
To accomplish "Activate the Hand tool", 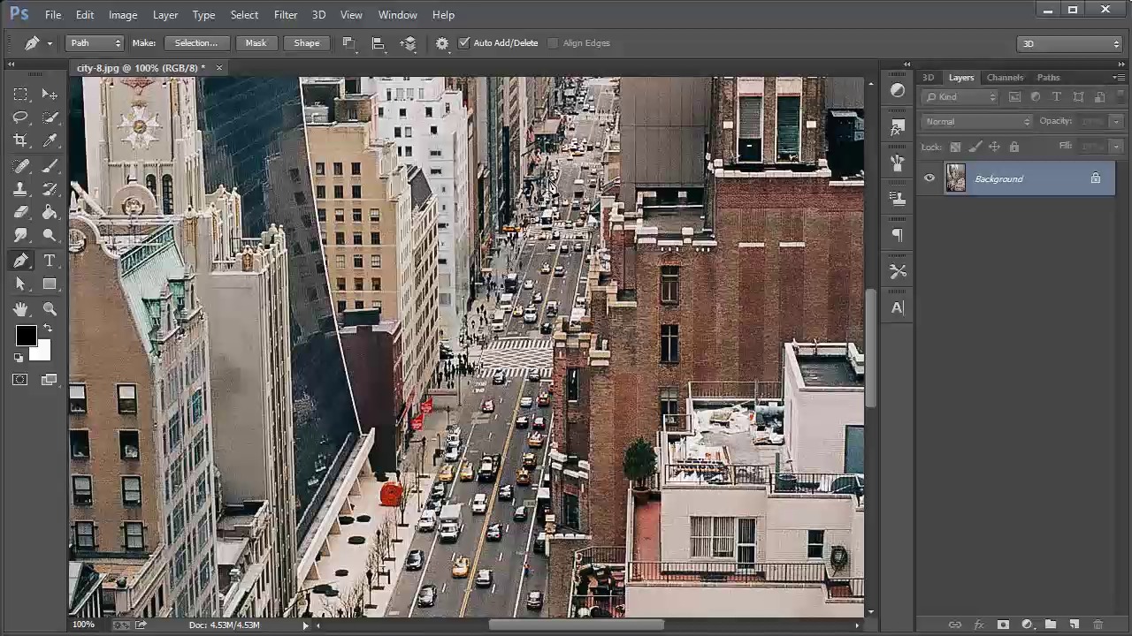I will tap(20, 308).
